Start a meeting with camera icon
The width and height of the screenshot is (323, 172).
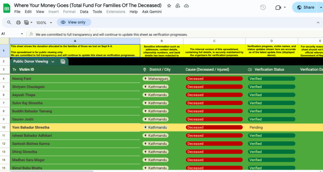tap(278, 7)
